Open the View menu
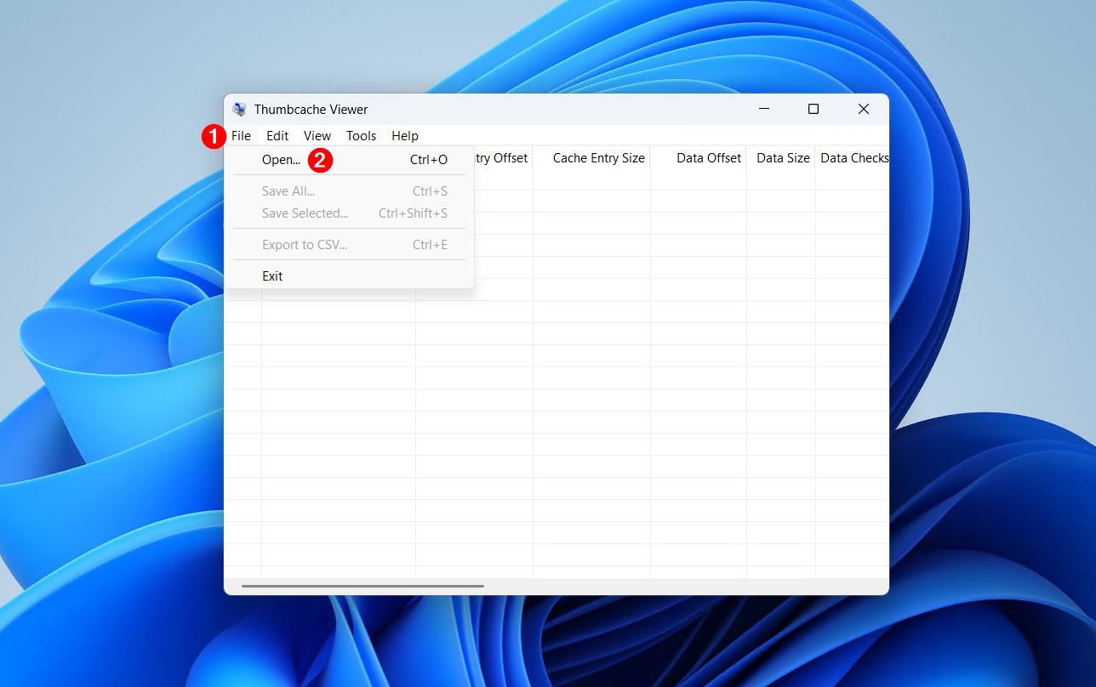1096x687 pixels. pyautogui.click(x=317, y=136)
